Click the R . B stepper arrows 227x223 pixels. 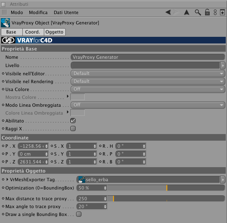point(144,162)
